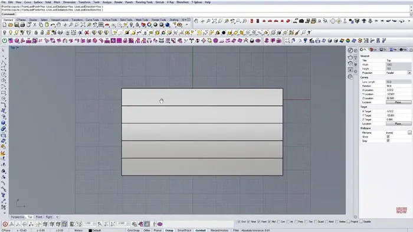The height and width of the screenshot is (232, 413).
Task: Click the New file icon
Action: (x=5, y=25)
